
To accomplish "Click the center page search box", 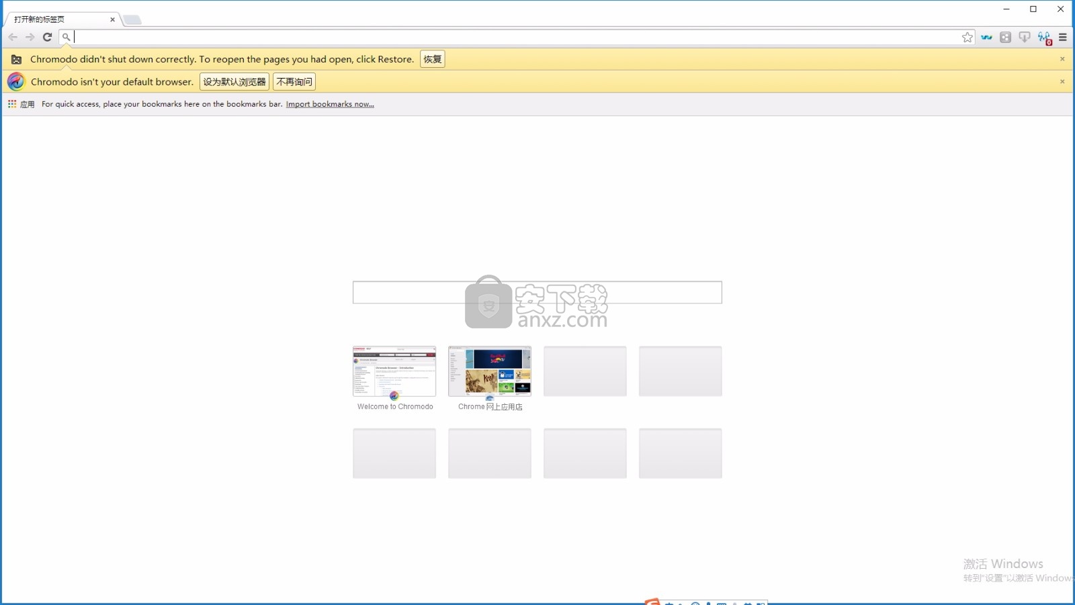I will [x=537, y=292].
